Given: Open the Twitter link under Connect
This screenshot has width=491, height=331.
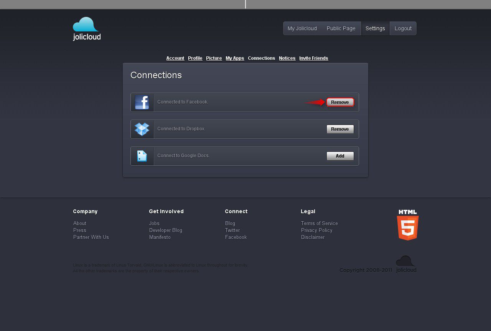Looking at the screenshot, I should pyautogui.click(x=232, y=230).
